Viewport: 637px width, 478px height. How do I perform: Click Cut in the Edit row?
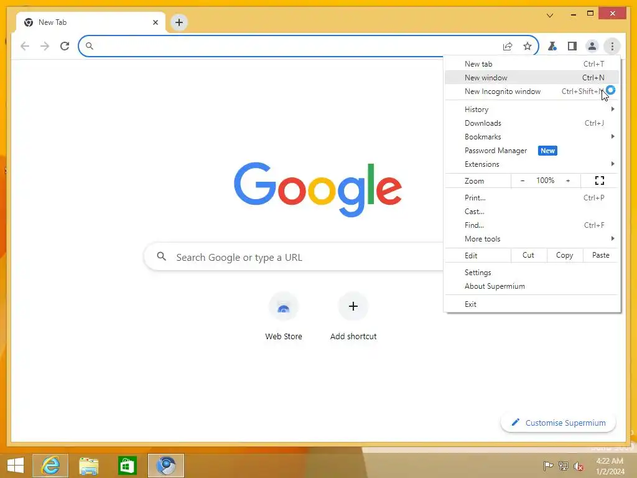528,255
